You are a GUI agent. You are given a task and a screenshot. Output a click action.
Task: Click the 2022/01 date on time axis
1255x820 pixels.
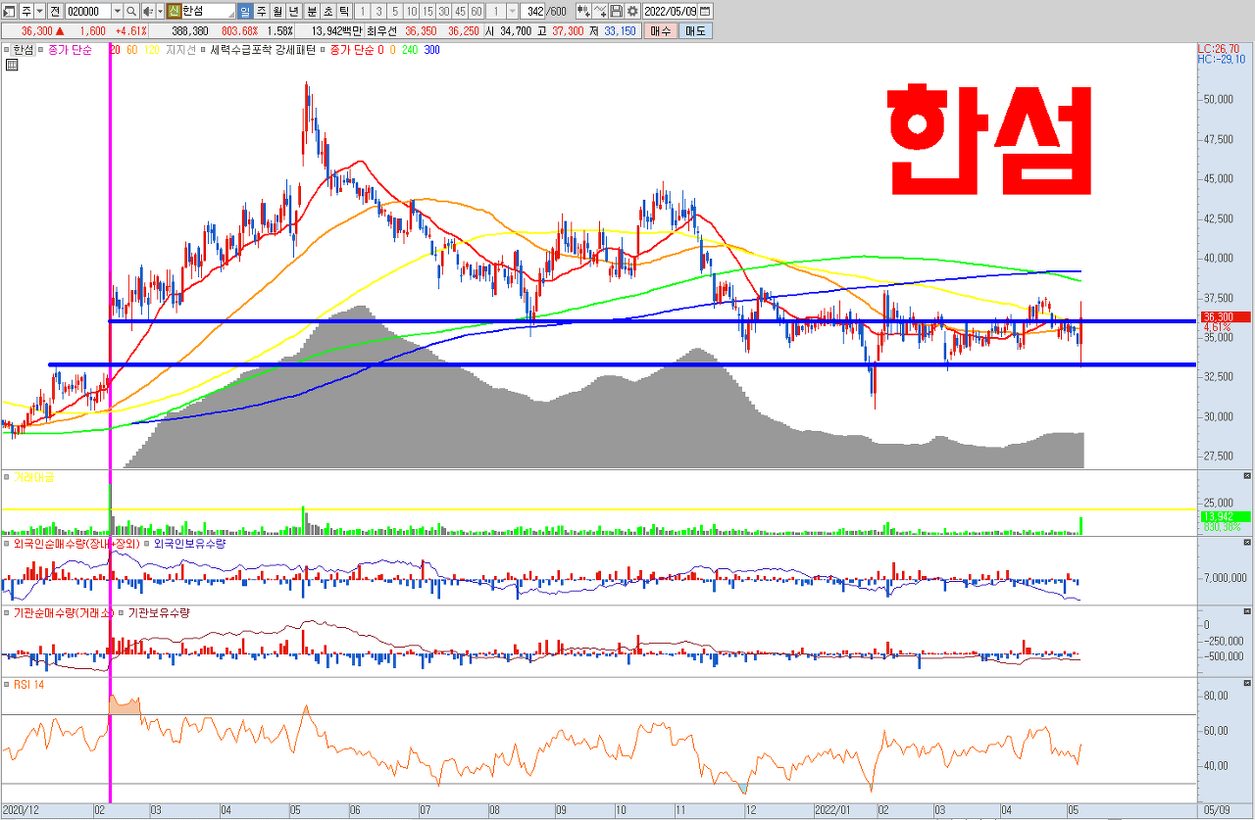point(830,812)
